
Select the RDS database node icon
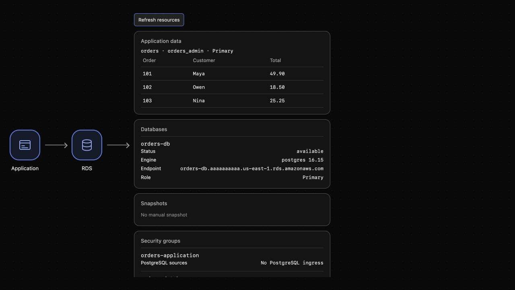tap(87, 145)
